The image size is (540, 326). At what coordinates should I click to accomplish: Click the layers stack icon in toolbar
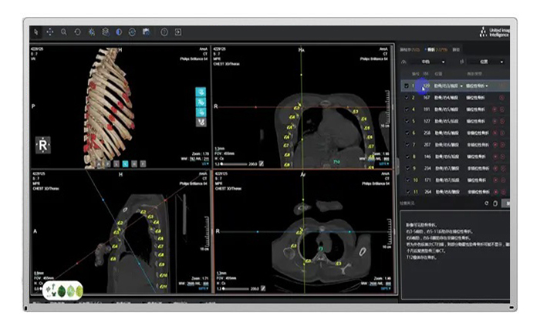(x=105, y=32)
